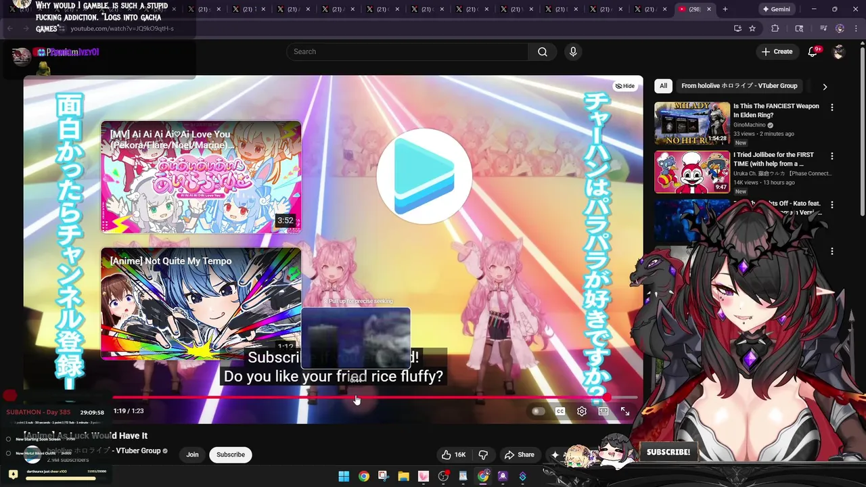
Task: Switch to the active YouTube (298) tab
Action: [695, 9]
